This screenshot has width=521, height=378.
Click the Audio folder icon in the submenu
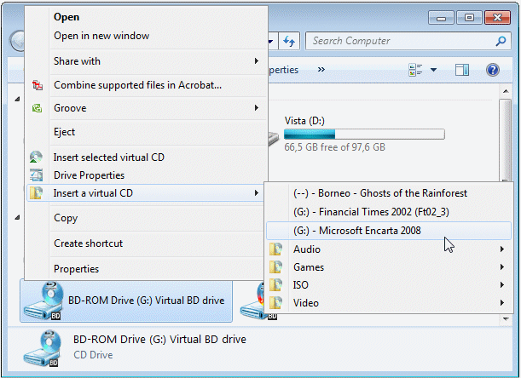(x=275, y=249)
